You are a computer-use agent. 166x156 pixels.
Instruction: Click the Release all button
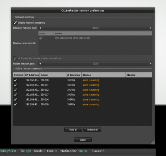pyautogui.click(x=92, y=130)
